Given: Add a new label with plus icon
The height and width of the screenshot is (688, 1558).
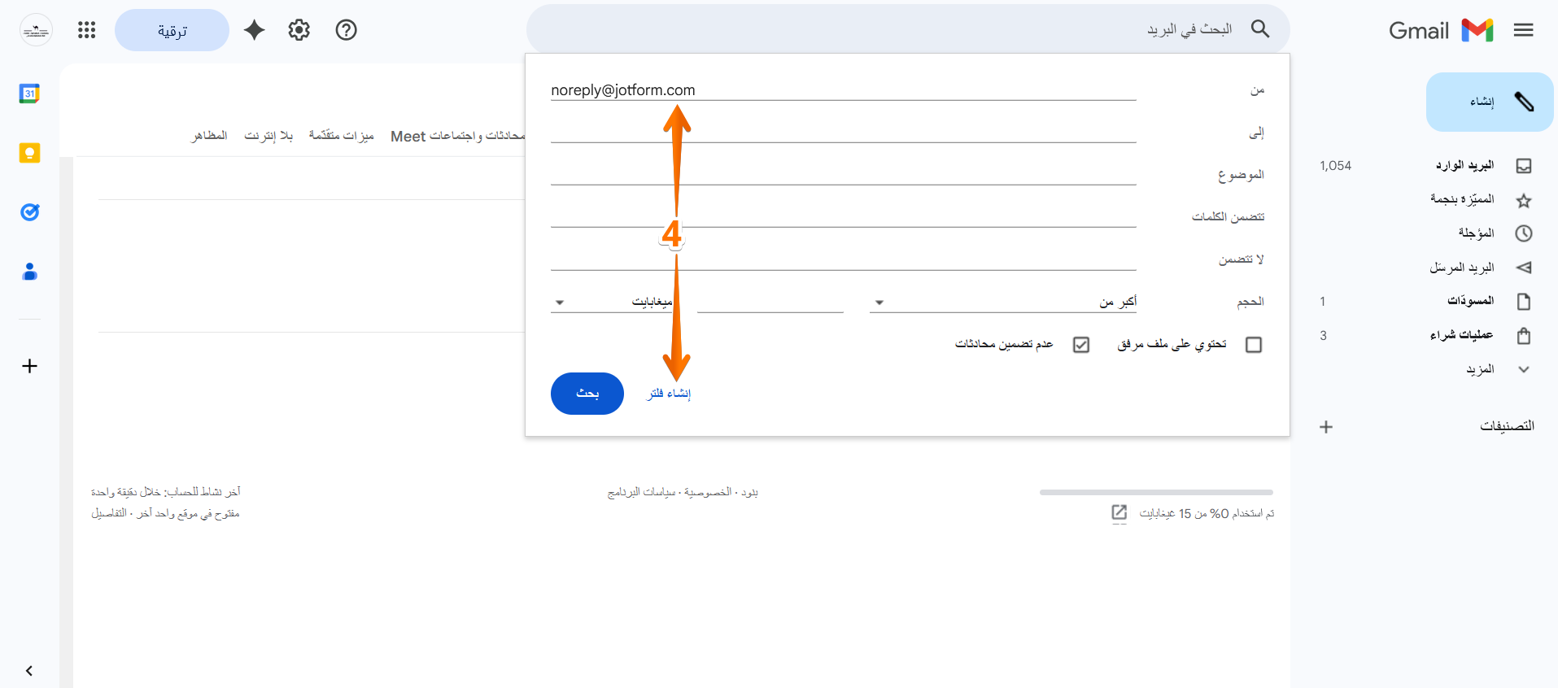Looking at the screenshot, I should click(1326, 427).
